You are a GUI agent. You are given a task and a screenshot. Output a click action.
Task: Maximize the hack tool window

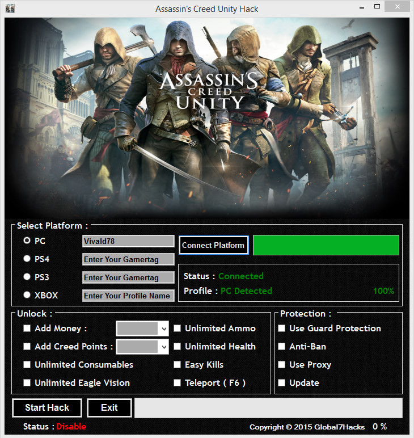point(377,7)
